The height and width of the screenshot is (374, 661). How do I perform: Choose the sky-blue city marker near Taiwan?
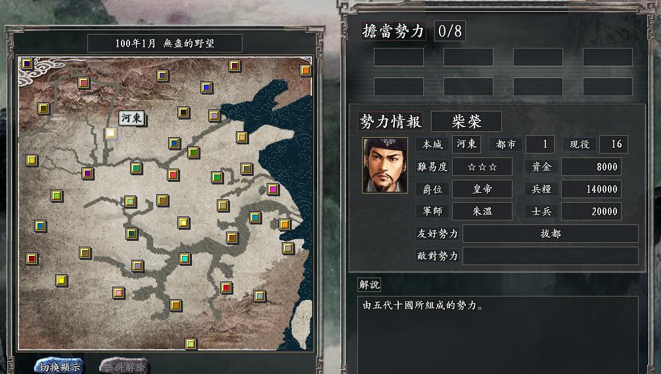pos(260,296)
